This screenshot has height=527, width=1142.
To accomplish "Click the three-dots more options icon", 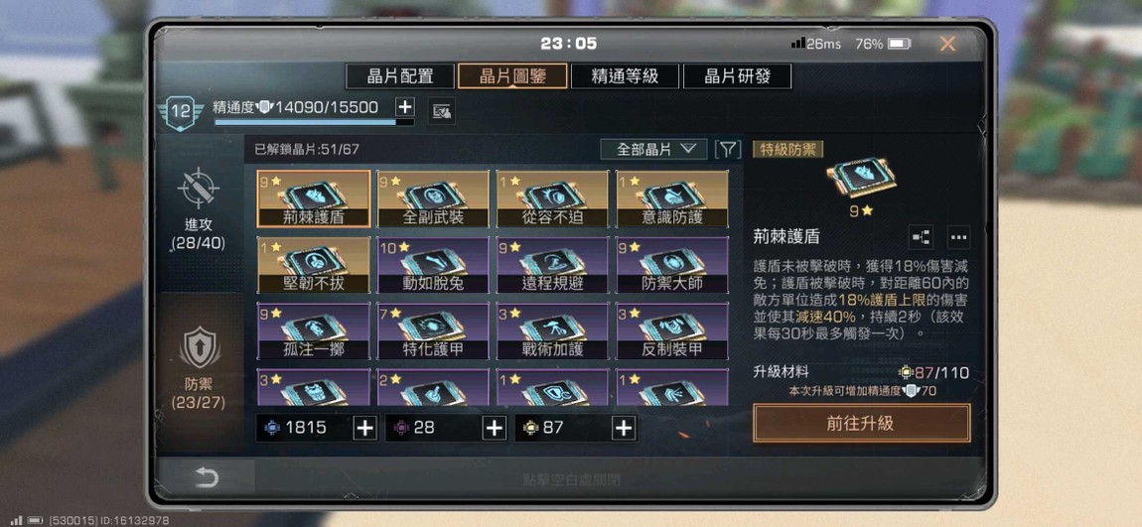I will (x=958, y=237).
